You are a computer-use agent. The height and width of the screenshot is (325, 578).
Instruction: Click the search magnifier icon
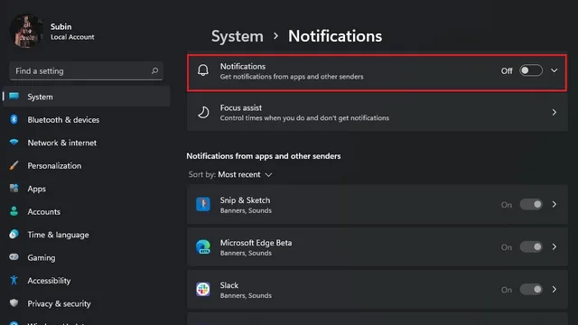[154, 70]
